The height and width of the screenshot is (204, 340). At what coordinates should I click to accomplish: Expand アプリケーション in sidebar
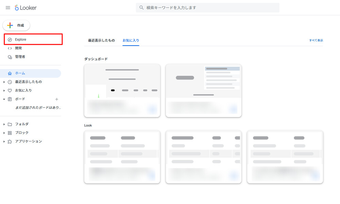[4, 141]
